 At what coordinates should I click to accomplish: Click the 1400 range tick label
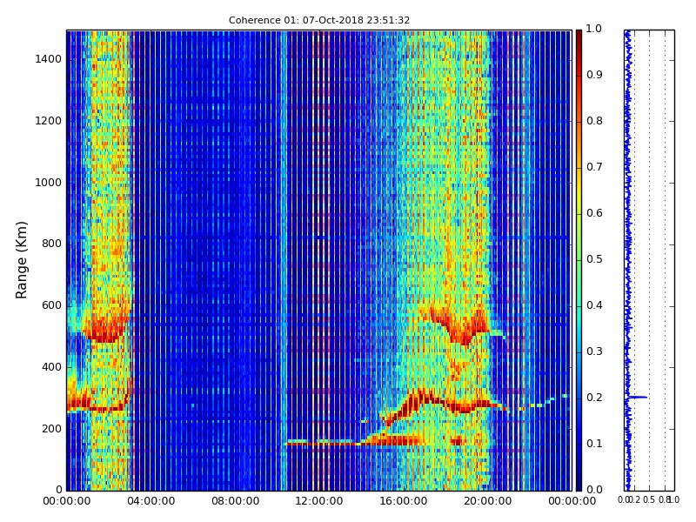[x=49, y=59]
